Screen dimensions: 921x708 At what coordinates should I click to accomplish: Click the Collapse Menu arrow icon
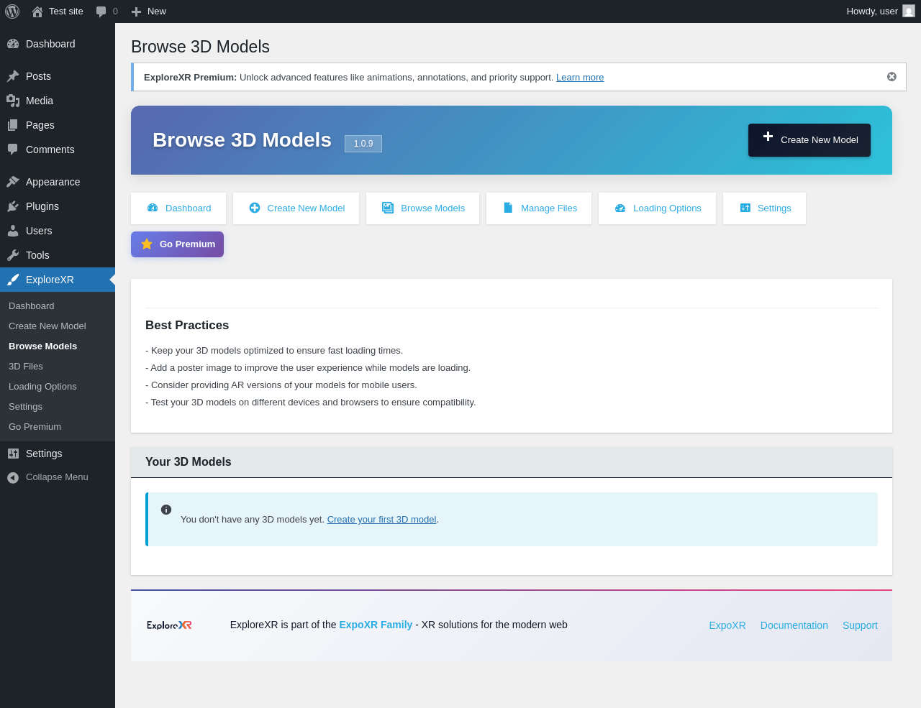13,477
